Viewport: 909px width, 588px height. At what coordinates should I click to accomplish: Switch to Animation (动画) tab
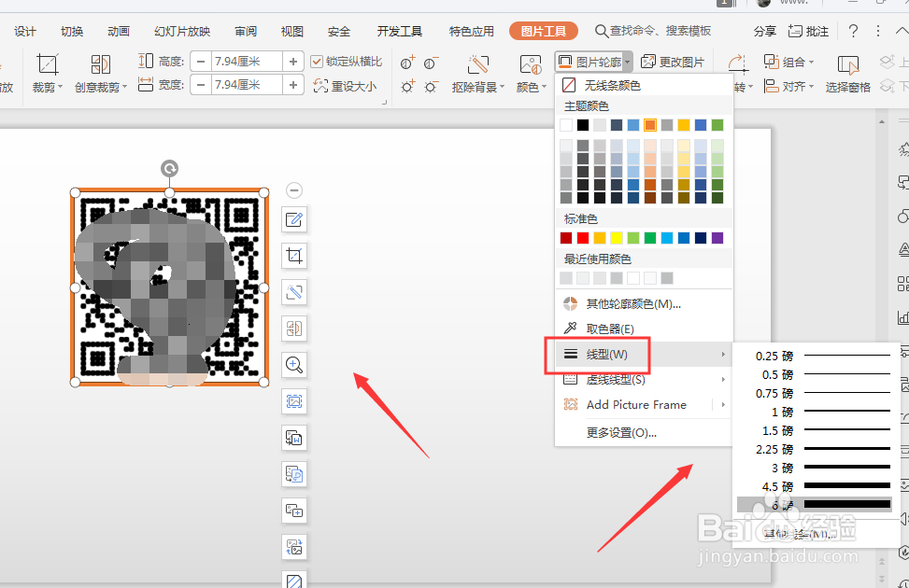coord(119,32)
